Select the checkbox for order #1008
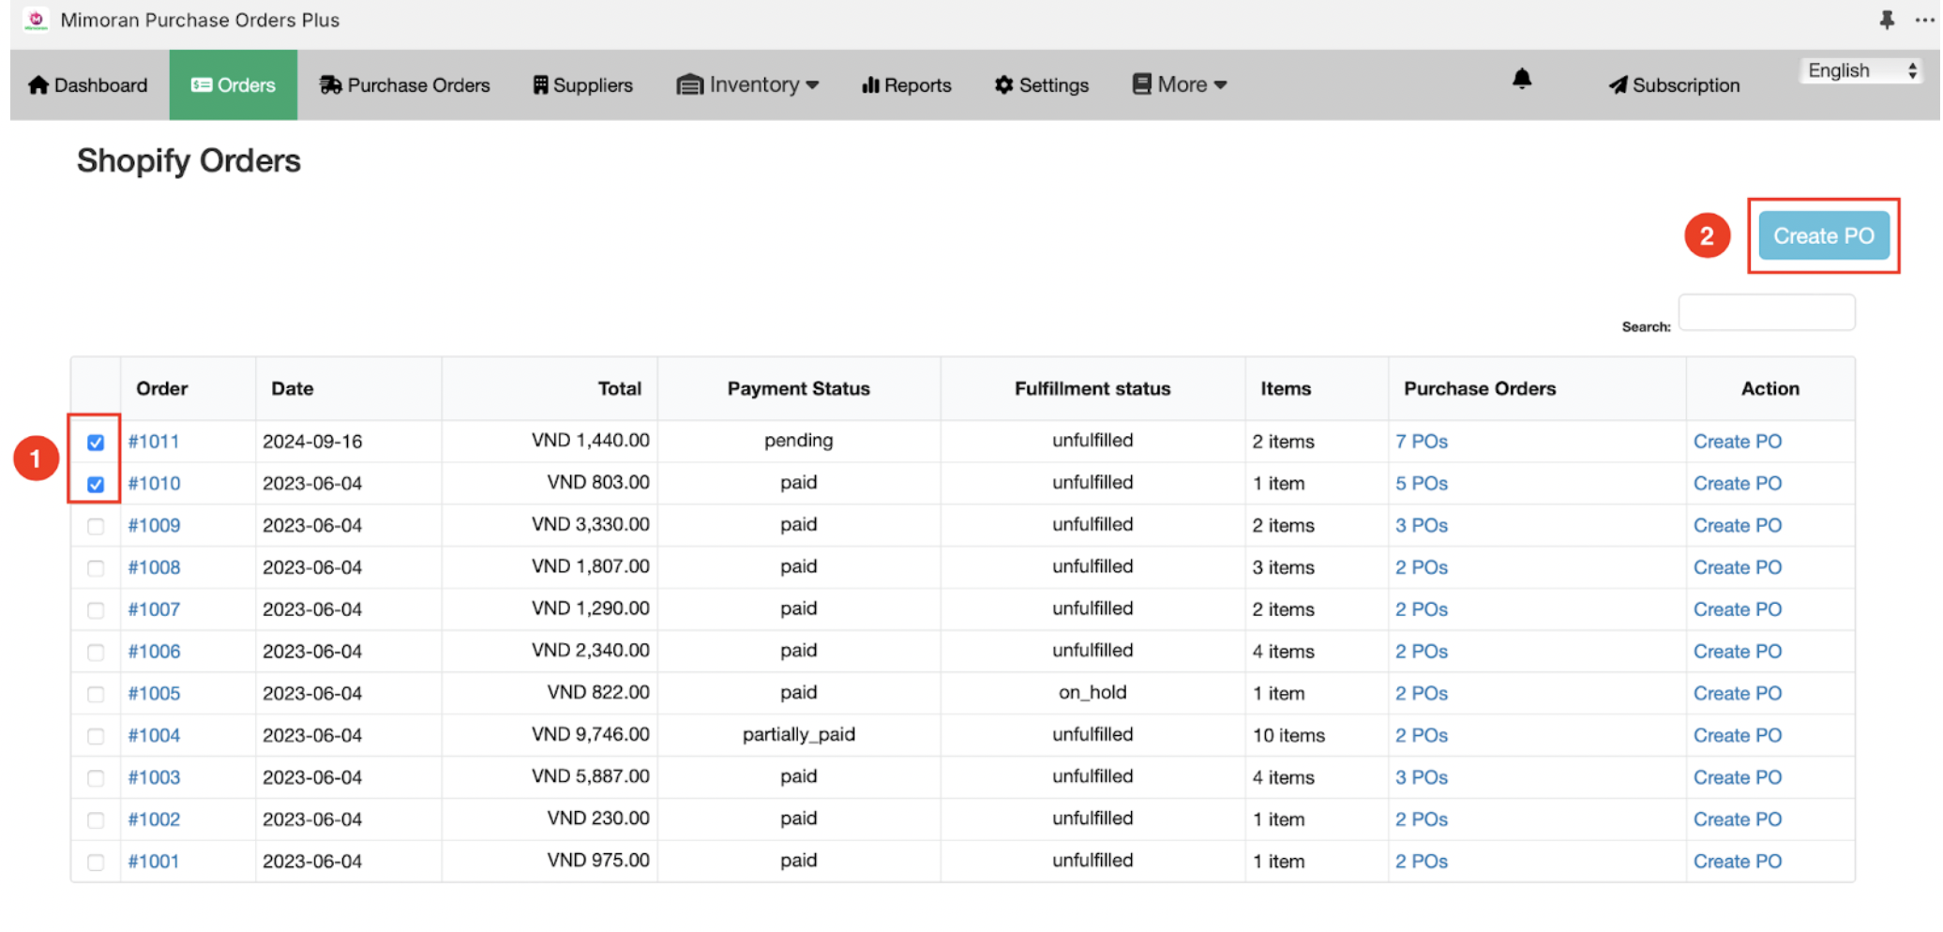The width and height of the screenshot is (1943, 932). pos(96,568)
